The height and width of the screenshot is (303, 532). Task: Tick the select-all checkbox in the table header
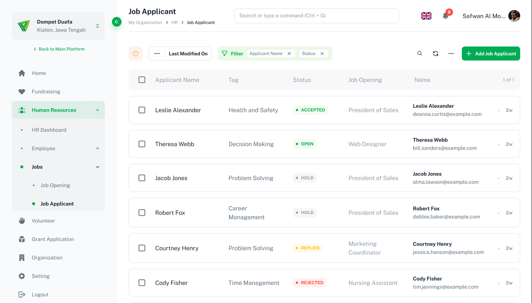pyautogui.click(x=142, y=80)
